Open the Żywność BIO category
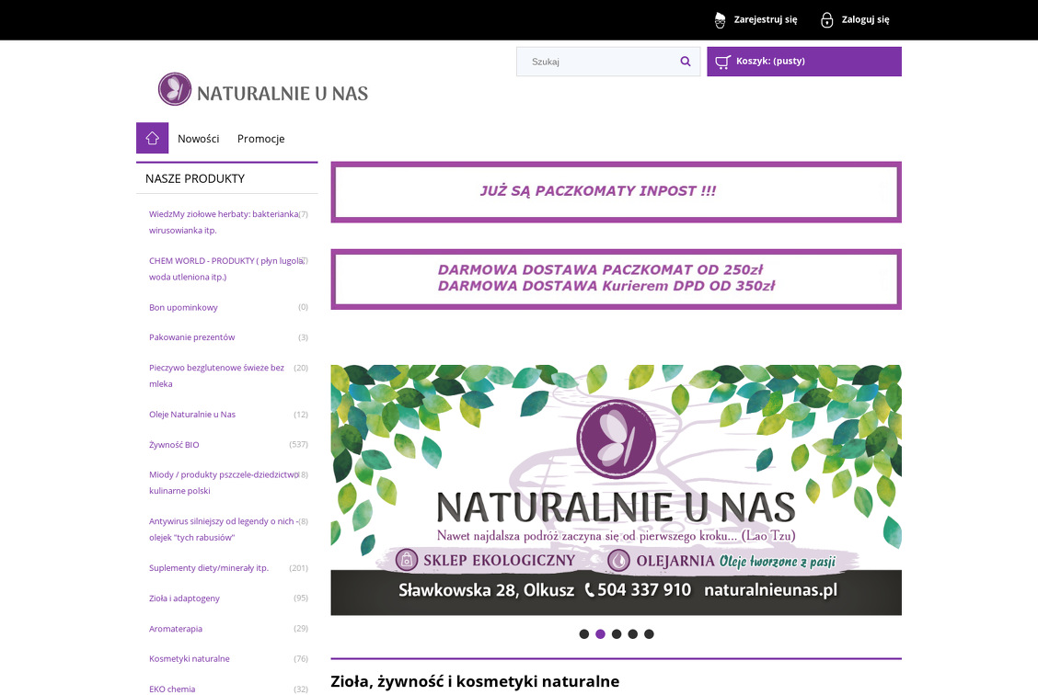This screenshot has width=1038, height=695. (x=174, y=445)
